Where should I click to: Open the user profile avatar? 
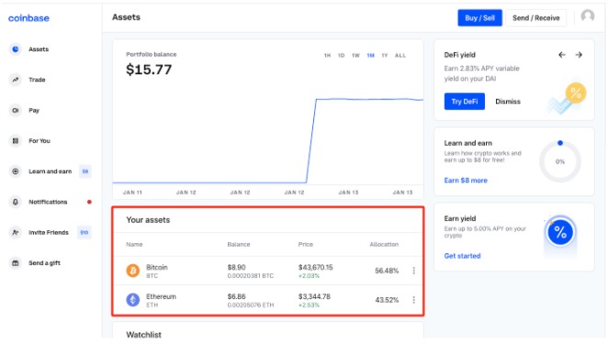click(588, 17)
